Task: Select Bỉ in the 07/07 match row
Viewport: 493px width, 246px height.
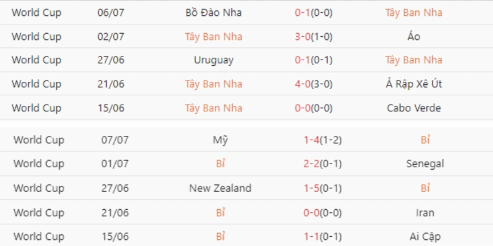Action: pos(425,140)
